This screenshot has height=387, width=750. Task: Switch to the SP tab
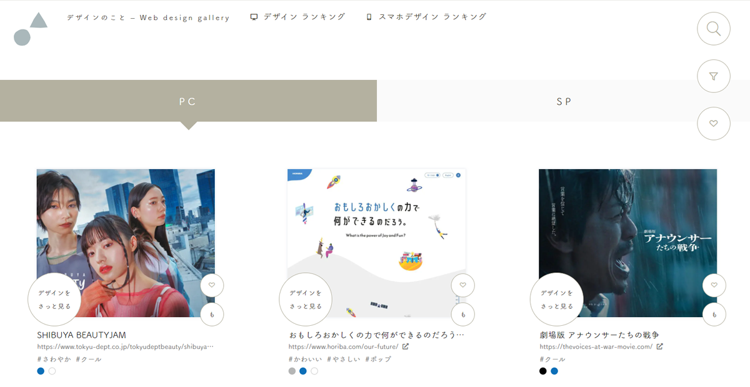564,101
